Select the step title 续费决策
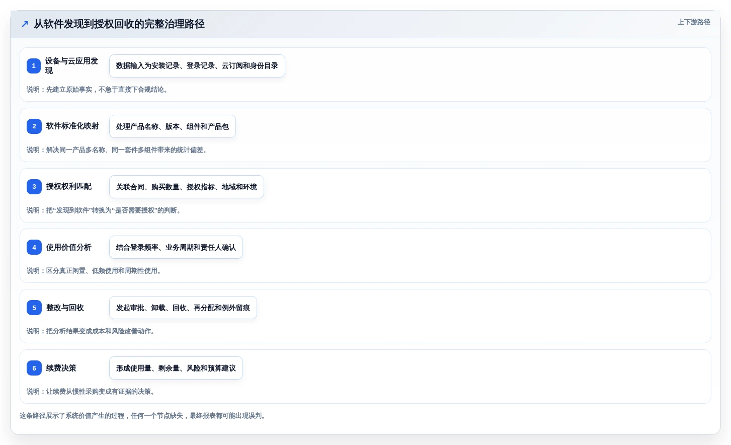Screen dimensions: 731x445 (x=61, y=368)
